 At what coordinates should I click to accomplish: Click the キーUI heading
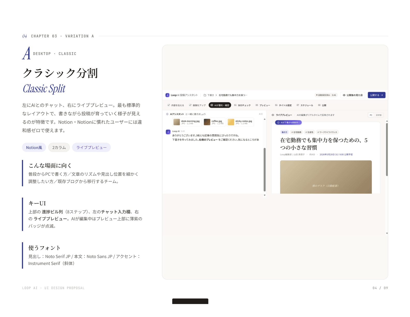[x=37, y=203]
